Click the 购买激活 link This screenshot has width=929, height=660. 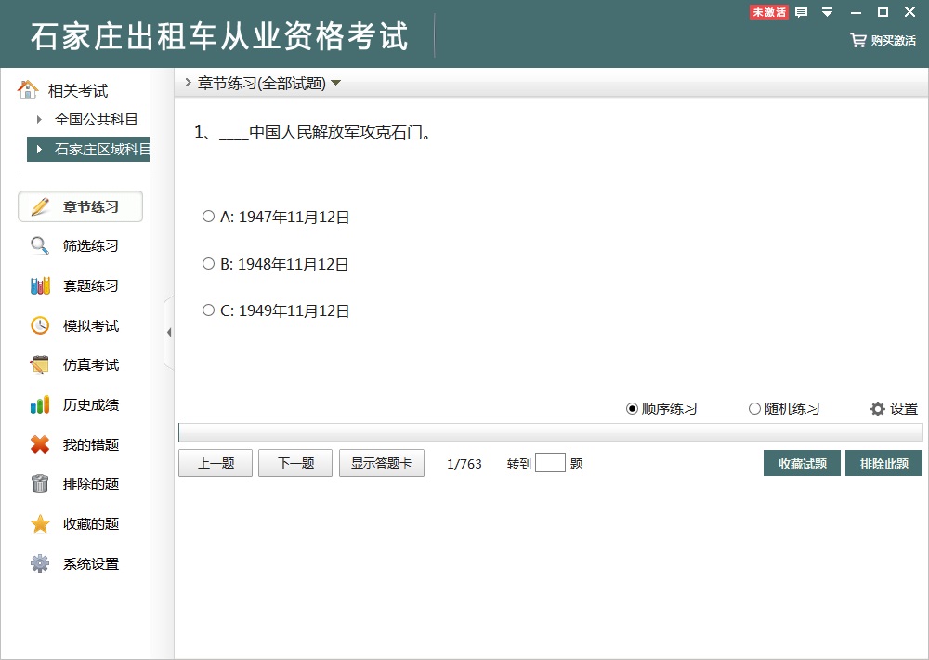point(883,40)
